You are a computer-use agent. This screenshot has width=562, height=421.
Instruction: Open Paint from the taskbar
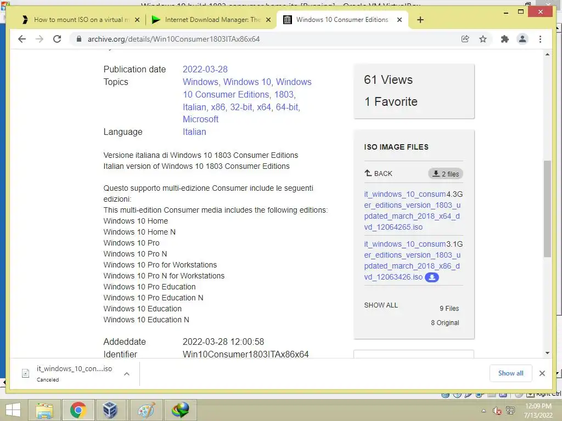coord(146,410)
